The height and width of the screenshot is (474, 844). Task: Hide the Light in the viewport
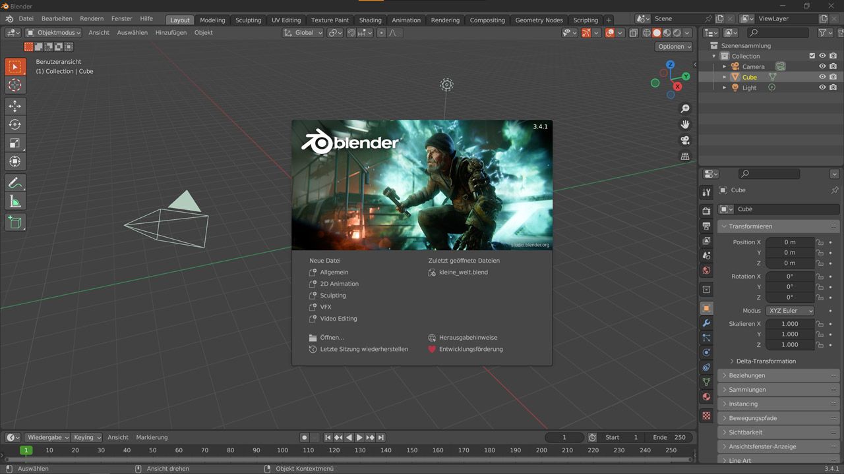(822, 87)
